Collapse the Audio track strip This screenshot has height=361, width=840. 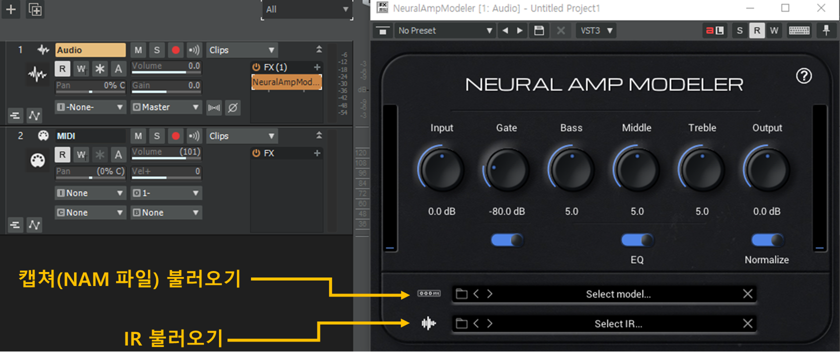[319, 49]
